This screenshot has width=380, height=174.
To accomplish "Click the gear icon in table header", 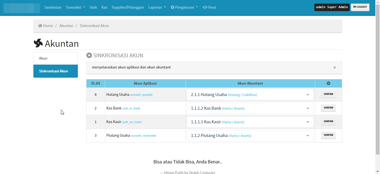I will (x=328, y=83).
